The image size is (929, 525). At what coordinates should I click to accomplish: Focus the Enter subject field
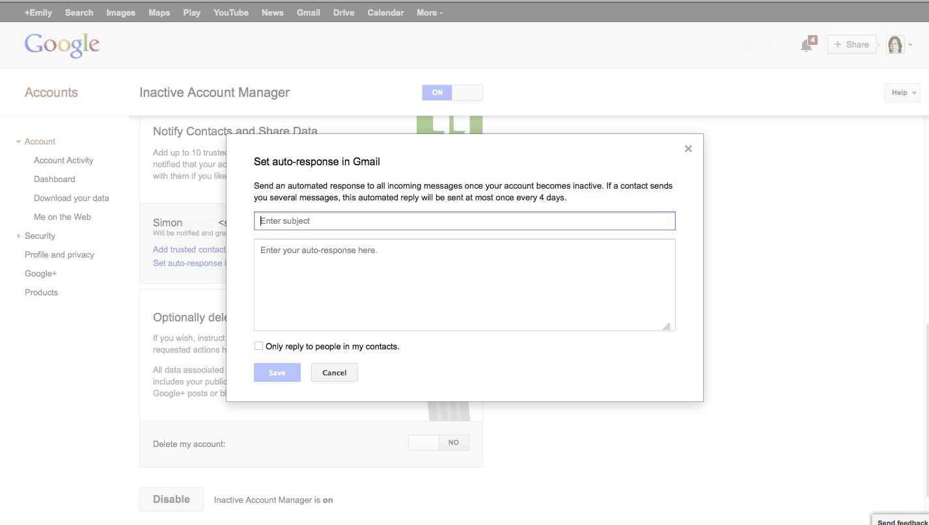464,221
